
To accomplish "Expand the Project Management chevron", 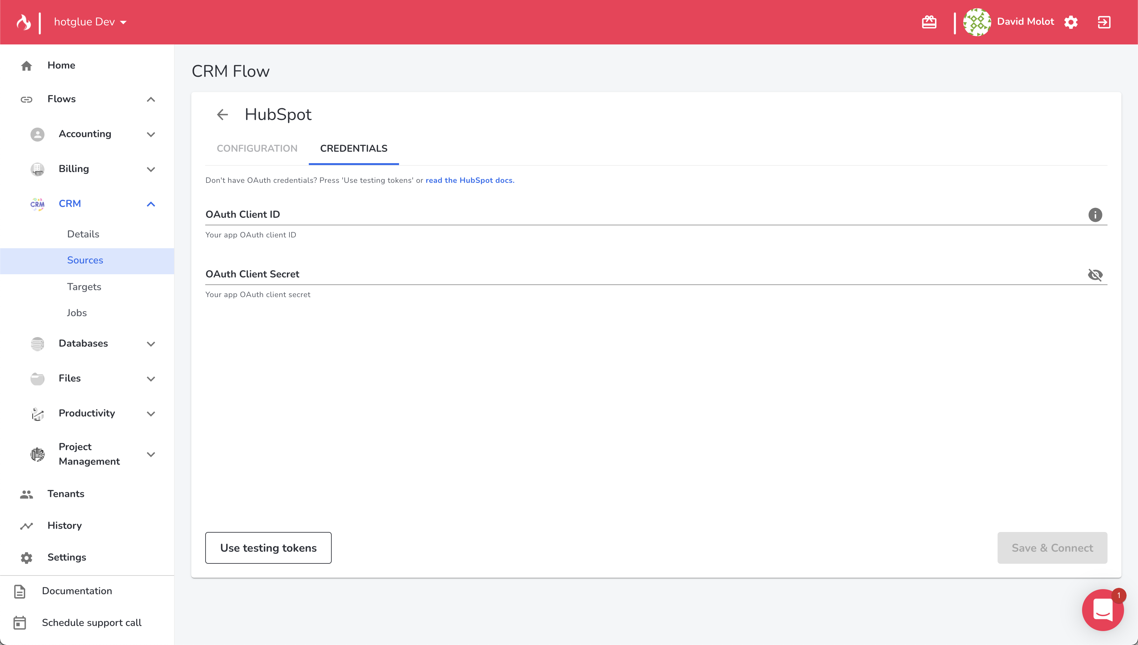I will (151, 455).
